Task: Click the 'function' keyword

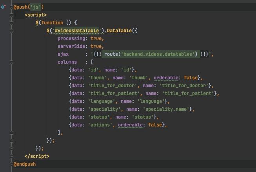Action: [x=52, y=23]
